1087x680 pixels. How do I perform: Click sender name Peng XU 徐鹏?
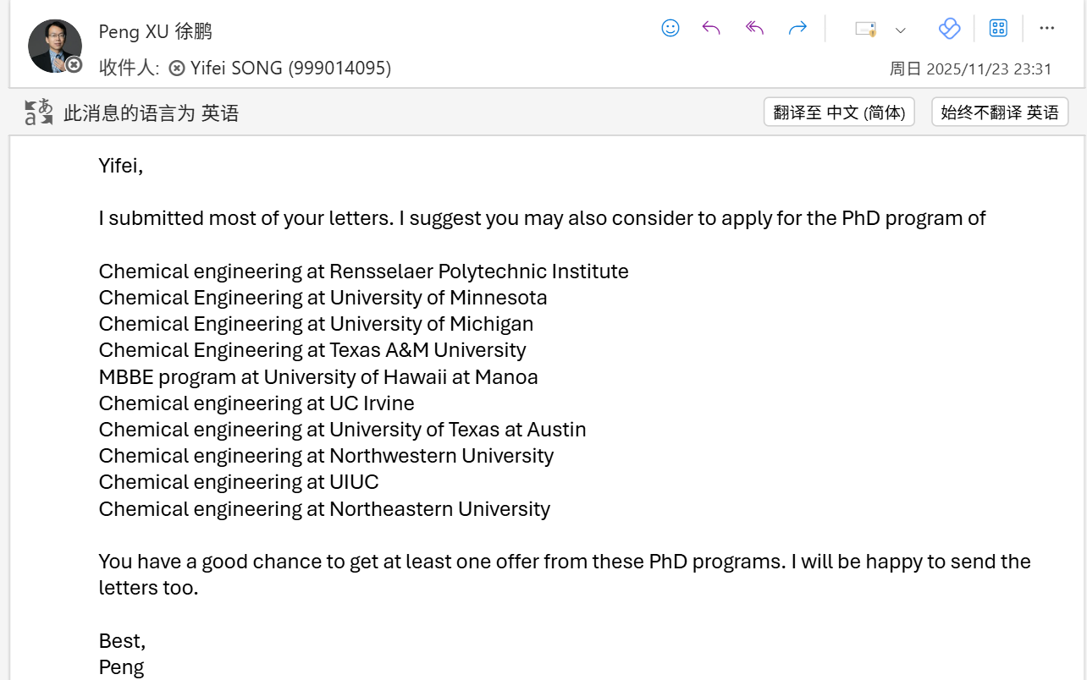[155, 32]
